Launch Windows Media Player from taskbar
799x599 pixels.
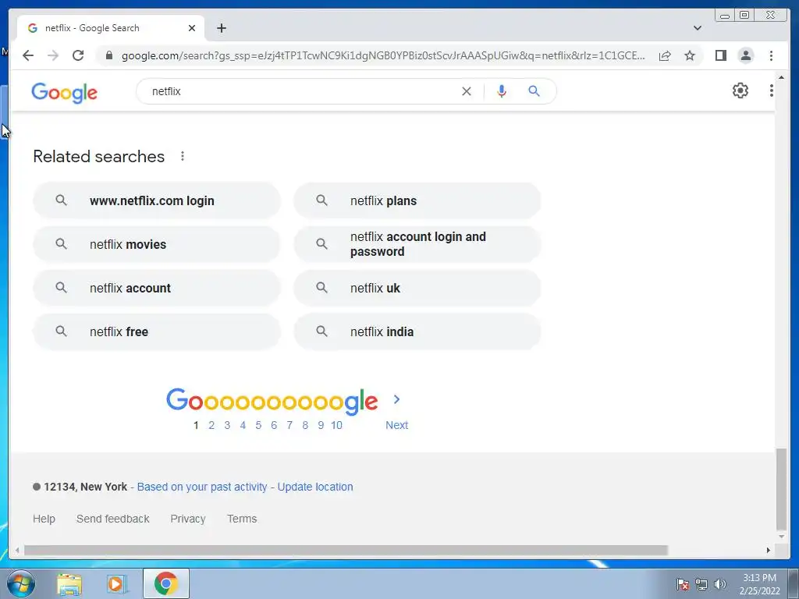pyautogui.click(x=117, y=583)
